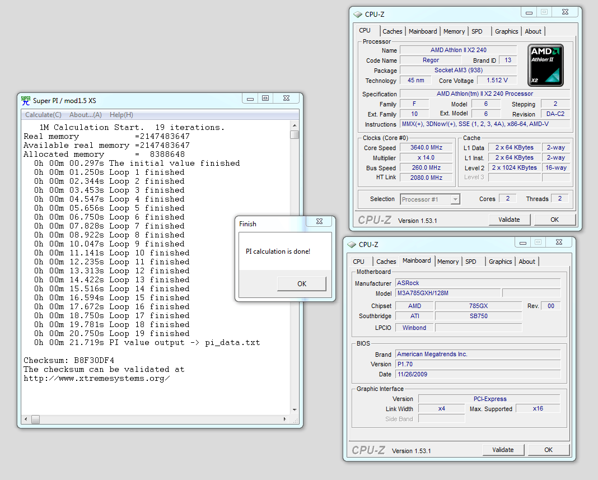The width and height of the screenshot is (598, 480).
Task: Click the Super PI vertical scrollbar down arrow
Action: (295, 410)
